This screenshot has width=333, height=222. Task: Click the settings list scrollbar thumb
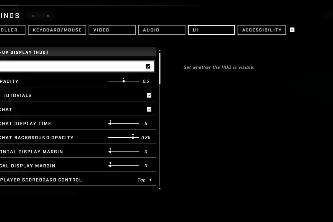pyautogui.click(x=160, y=68)
